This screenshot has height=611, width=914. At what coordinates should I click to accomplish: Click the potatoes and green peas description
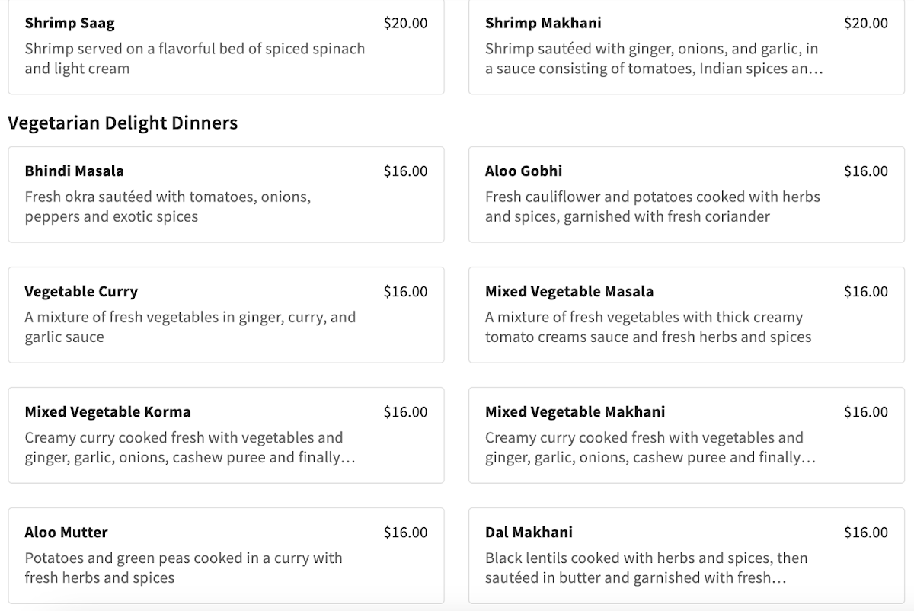[183, 568]
